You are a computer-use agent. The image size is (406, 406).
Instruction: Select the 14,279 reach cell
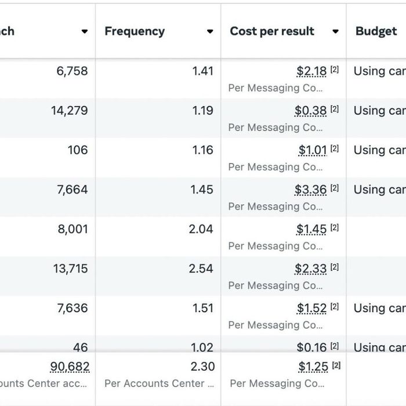coord(69,111)
